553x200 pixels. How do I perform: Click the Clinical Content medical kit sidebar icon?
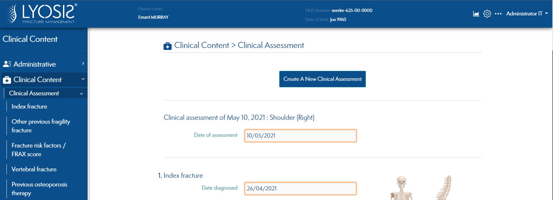coord(7,80)
